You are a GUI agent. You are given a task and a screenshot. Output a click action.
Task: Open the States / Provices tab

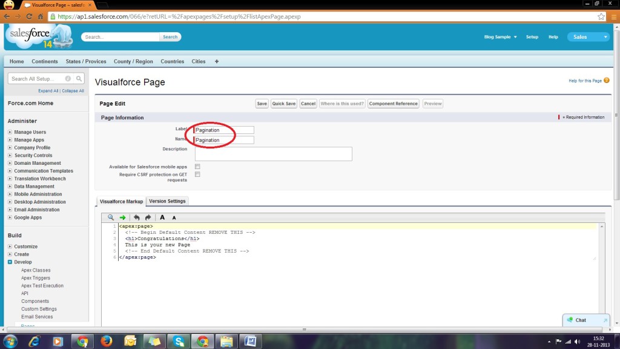(86, 61)
